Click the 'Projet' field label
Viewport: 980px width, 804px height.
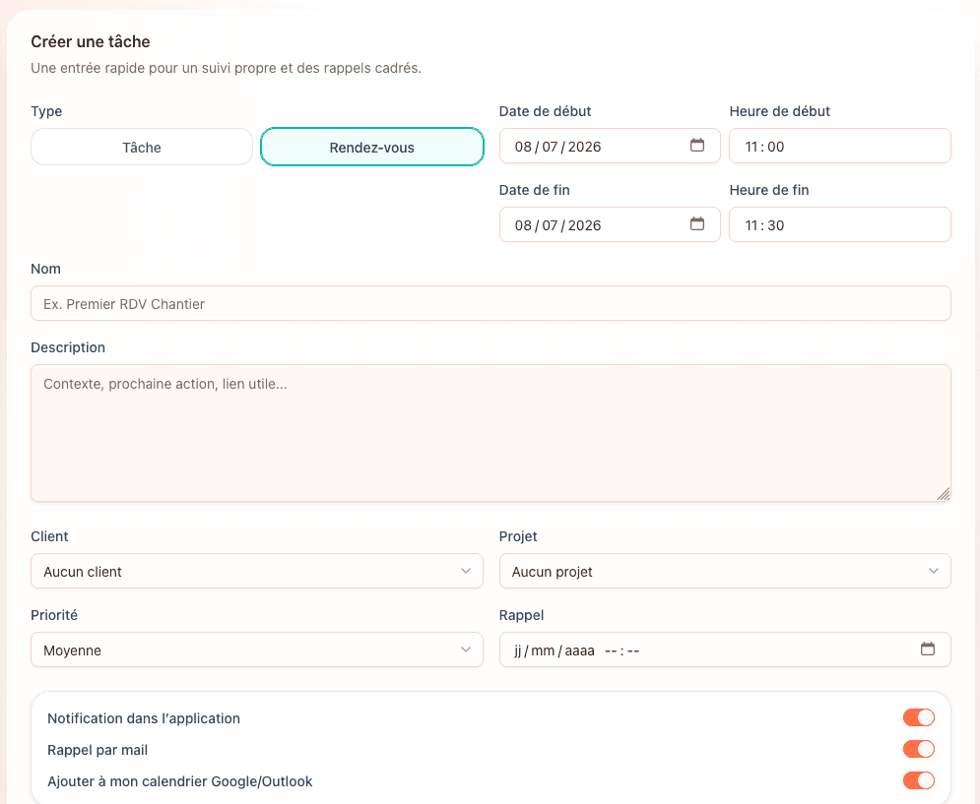pos(518,536)
